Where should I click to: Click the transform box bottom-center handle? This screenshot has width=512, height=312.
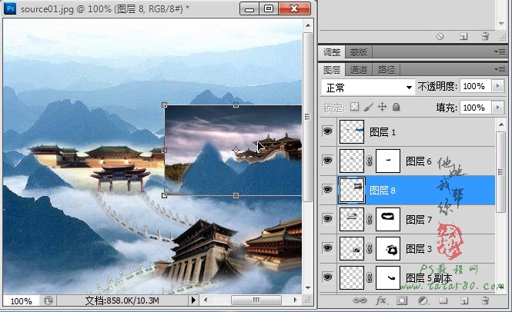point(236,196)
